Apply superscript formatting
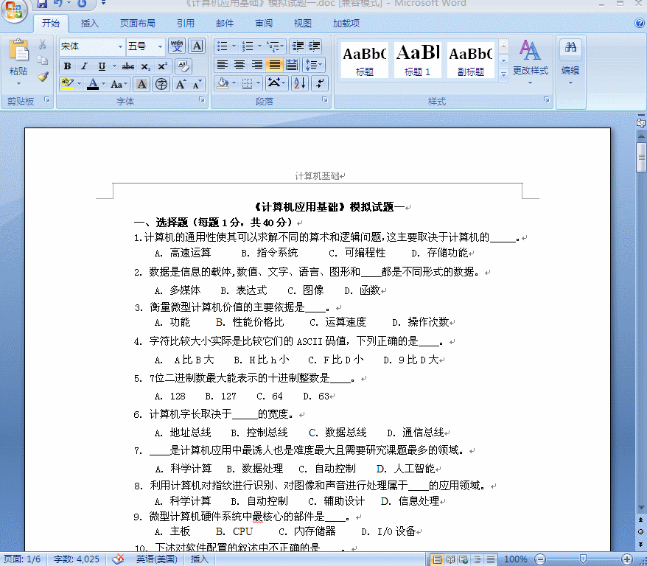647x566 pixels. [x=162, y=66]
